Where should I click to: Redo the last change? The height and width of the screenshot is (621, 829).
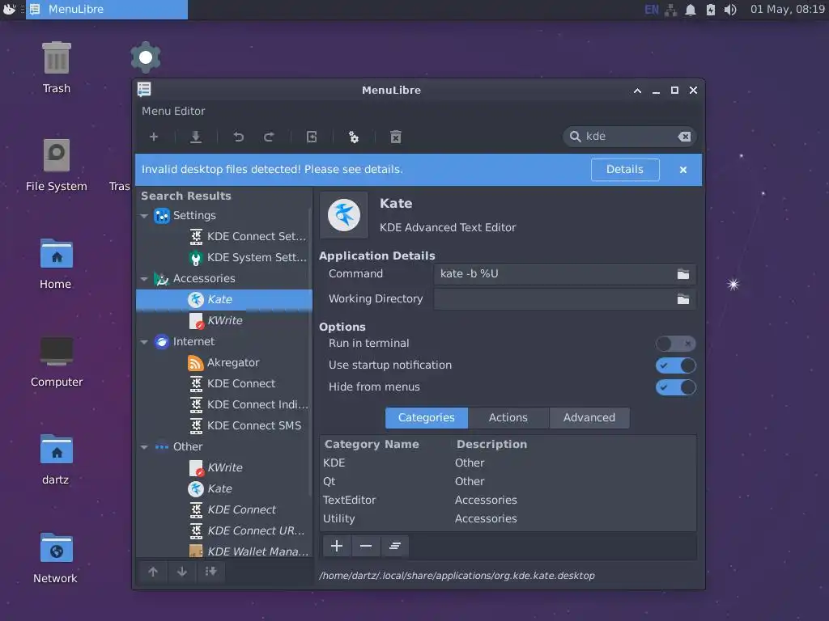[269, 137]
